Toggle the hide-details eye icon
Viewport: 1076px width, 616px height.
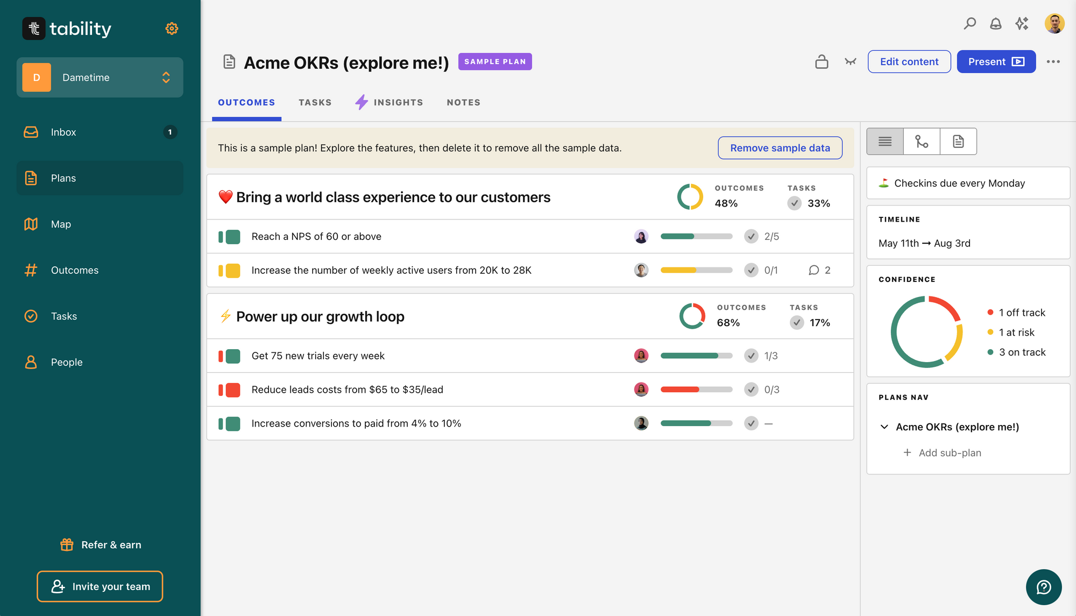pyautogui.click(x=850, y=62)
